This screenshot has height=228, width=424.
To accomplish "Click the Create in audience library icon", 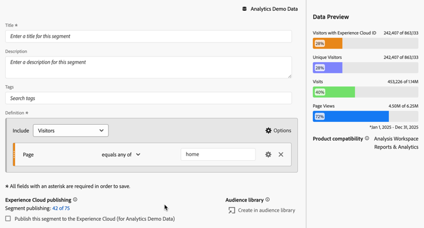I will (232, 211).
